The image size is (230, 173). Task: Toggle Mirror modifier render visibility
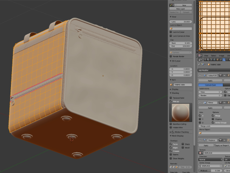[x=220, y=102]
